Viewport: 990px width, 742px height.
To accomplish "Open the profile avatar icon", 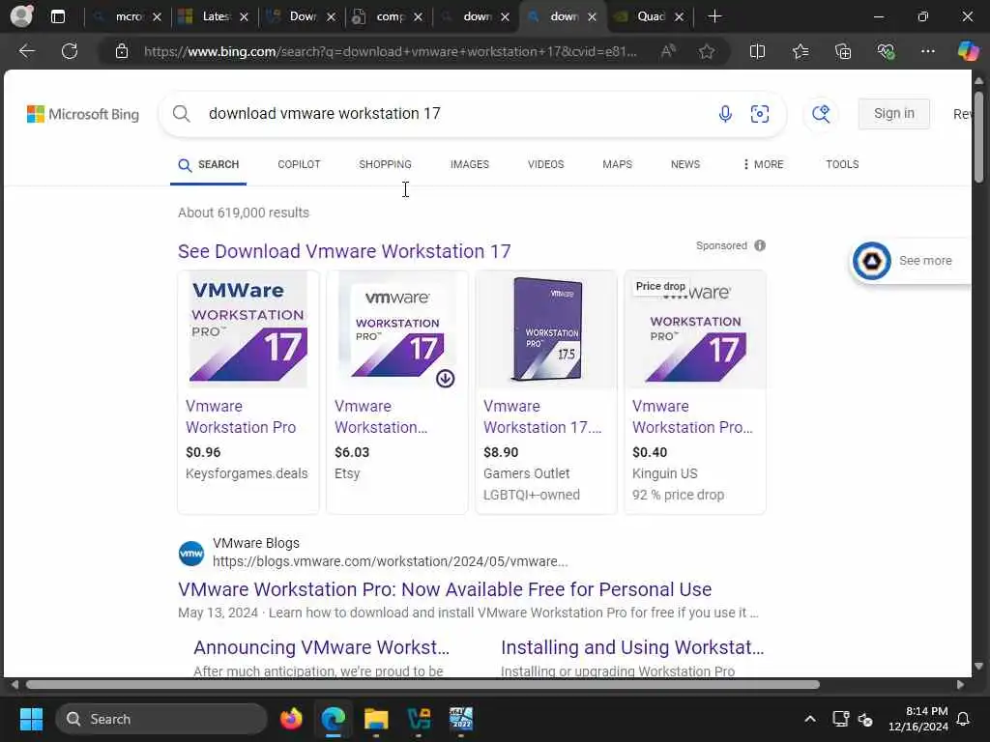I will coord(22,15).
